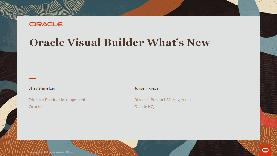Click the "Oracle HQ" text

click(144, 107)
